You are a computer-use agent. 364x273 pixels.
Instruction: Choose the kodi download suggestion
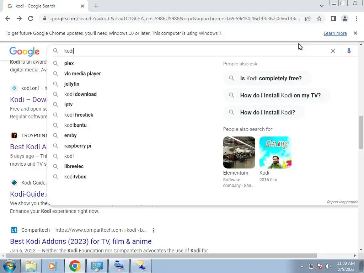click(x=80, y=94)
